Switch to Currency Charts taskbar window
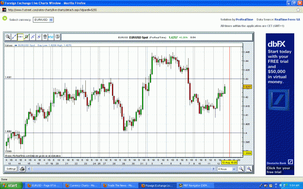The width and height of the screenshot is (303, 189). [x=81, y=186]
